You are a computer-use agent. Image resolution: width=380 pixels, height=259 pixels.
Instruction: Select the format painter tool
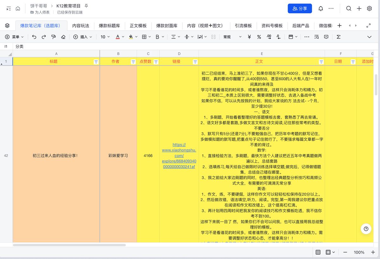click(54, 37)
